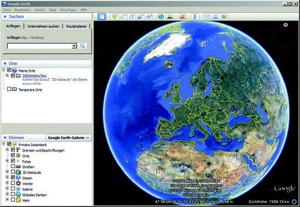
Task: Add an image overlay from the toolbar
Action: pos(140,17)
